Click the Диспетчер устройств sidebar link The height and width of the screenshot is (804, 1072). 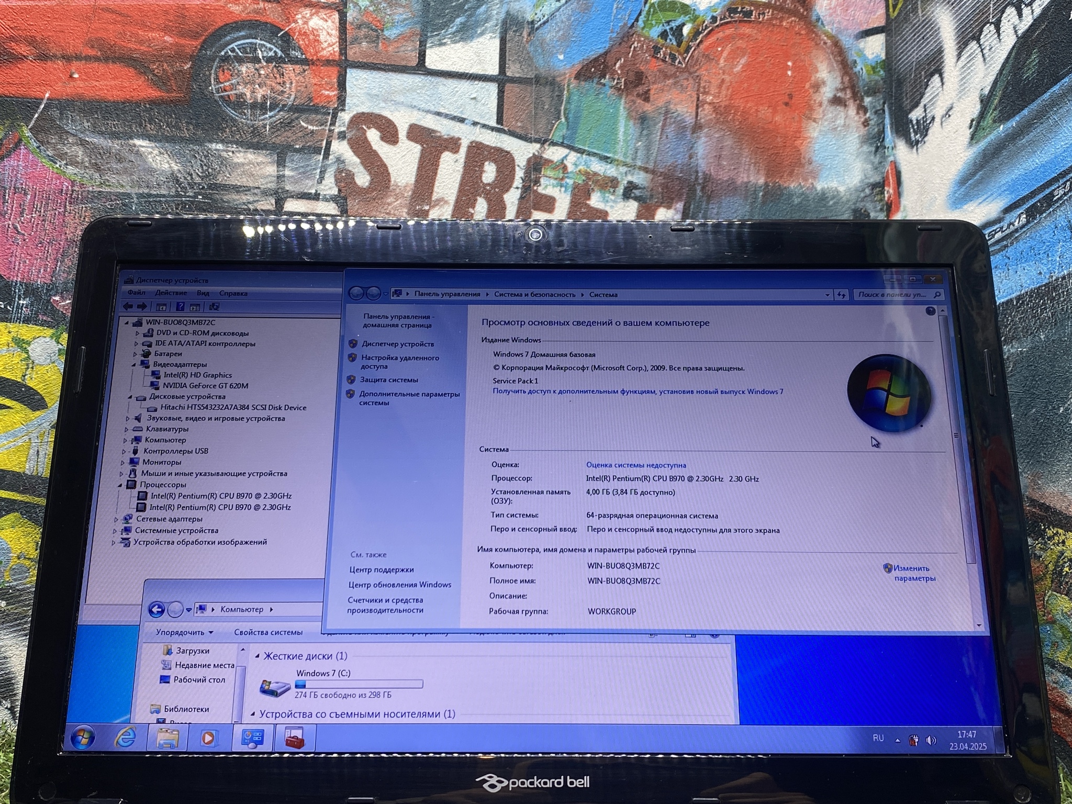click(x=397, y=344)
